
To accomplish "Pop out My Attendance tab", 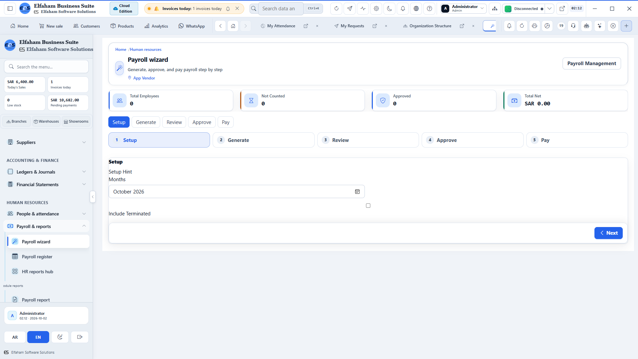I will tap(306, 26).
